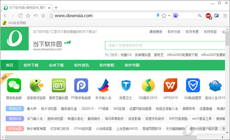The height and width of the screenshot is (140, 230).
Task: Open the 思维导图软件 link
Action: (x=152, y=129)
